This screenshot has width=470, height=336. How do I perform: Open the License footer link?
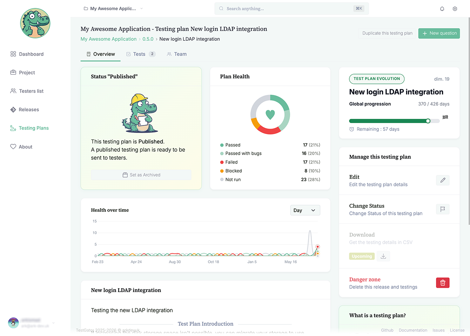(x=457, y=330)
